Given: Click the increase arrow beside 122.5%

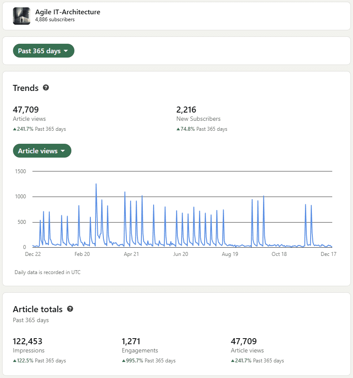Looking at the screenshot, I should click(14, 360).
